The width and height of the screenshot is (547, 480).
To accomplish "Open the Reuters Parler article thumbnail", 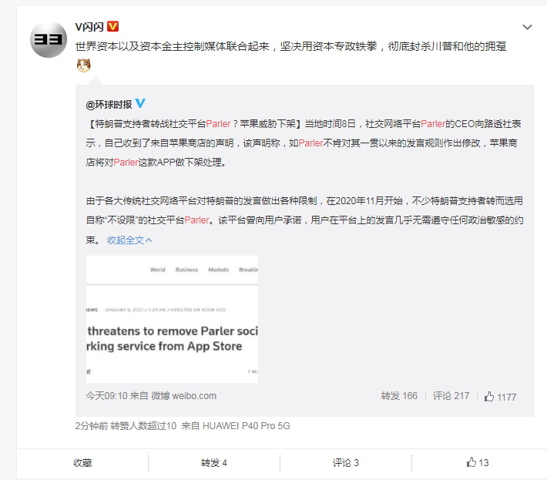I will pos(172,319).
